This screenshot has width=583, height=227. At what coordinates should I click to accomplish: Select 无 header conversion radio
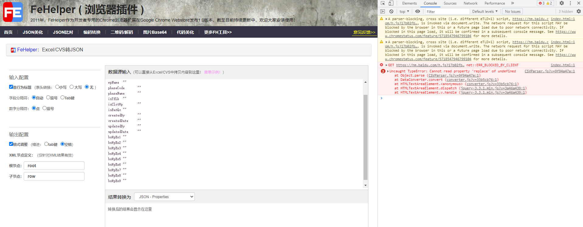click(x=87, y=87)
